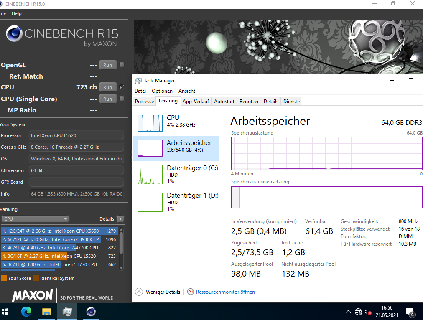The image size is (423, 320).
Task: Switch to App-Verlauf tab
Action: point(196,102)
